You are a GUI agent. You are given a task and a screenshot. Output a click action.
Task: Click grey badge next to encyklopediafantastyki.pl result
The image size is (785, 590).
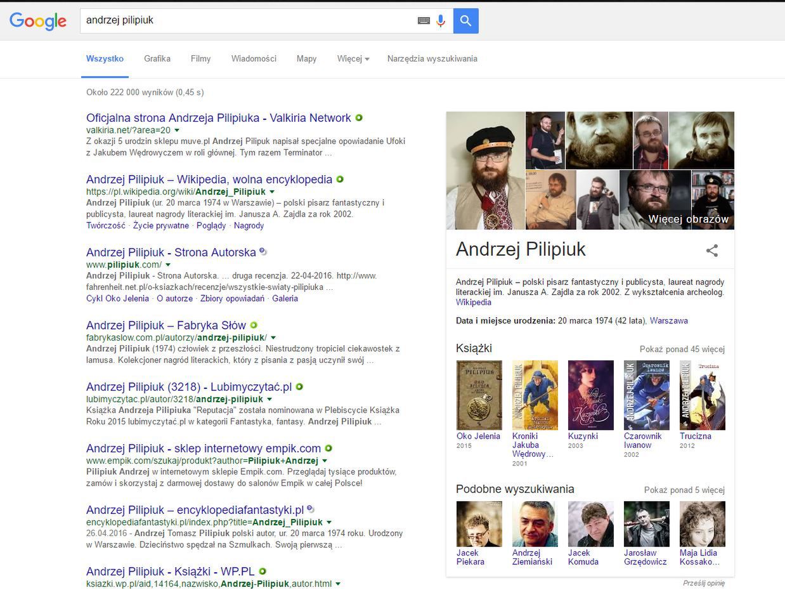click(311, 509)
